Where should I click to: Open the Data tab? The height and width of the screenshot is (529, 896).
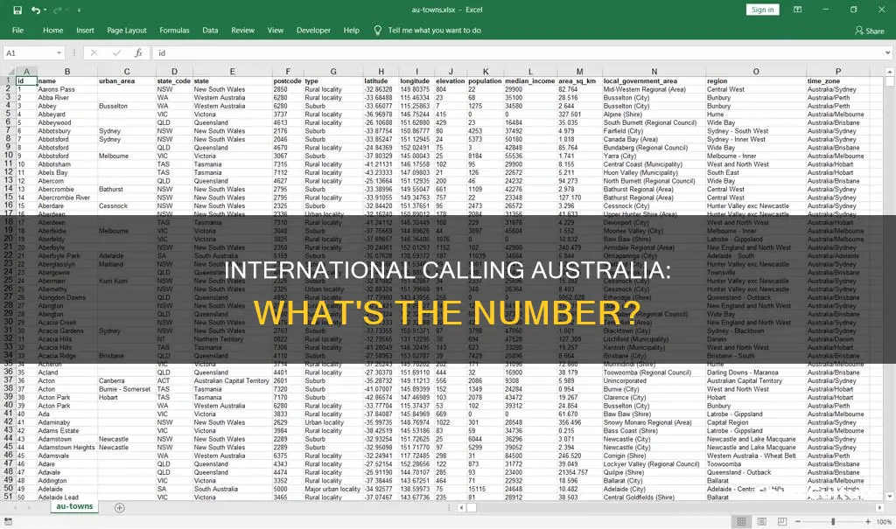tap(210, 31)
